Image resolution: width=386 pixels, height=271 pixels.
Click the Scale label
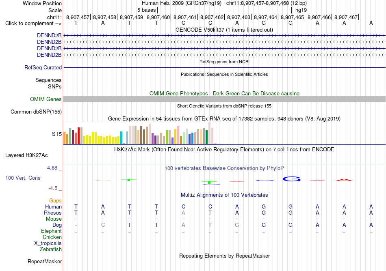[x=55, y=10]
